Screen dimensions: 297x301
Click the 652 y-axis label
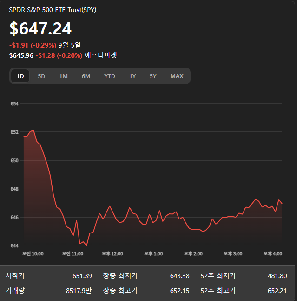(x=14, y=132)
